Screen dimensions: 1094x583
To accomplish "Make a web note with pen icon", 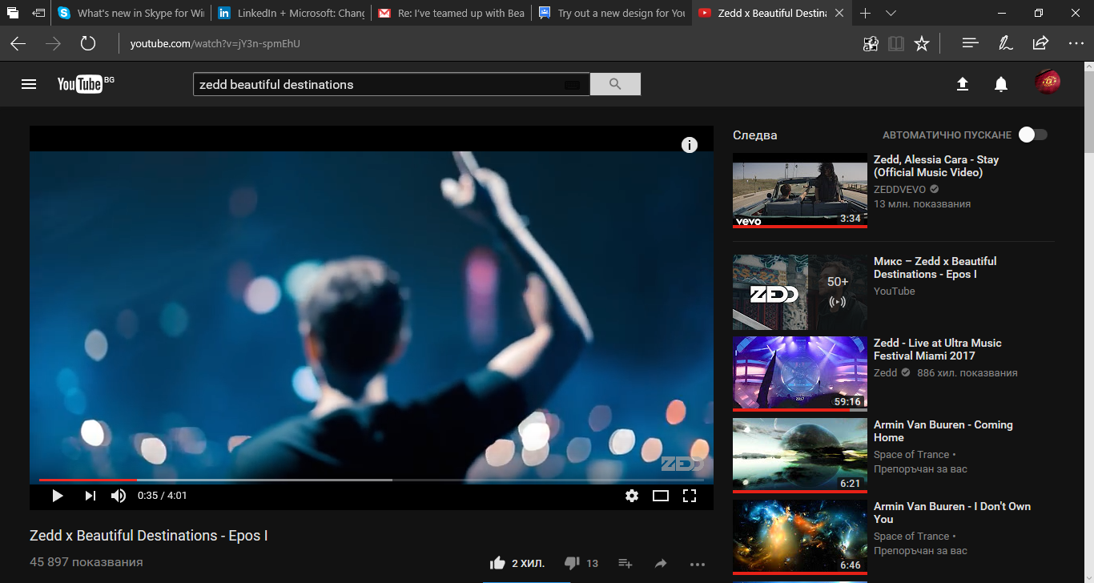I will point(1005,43).
